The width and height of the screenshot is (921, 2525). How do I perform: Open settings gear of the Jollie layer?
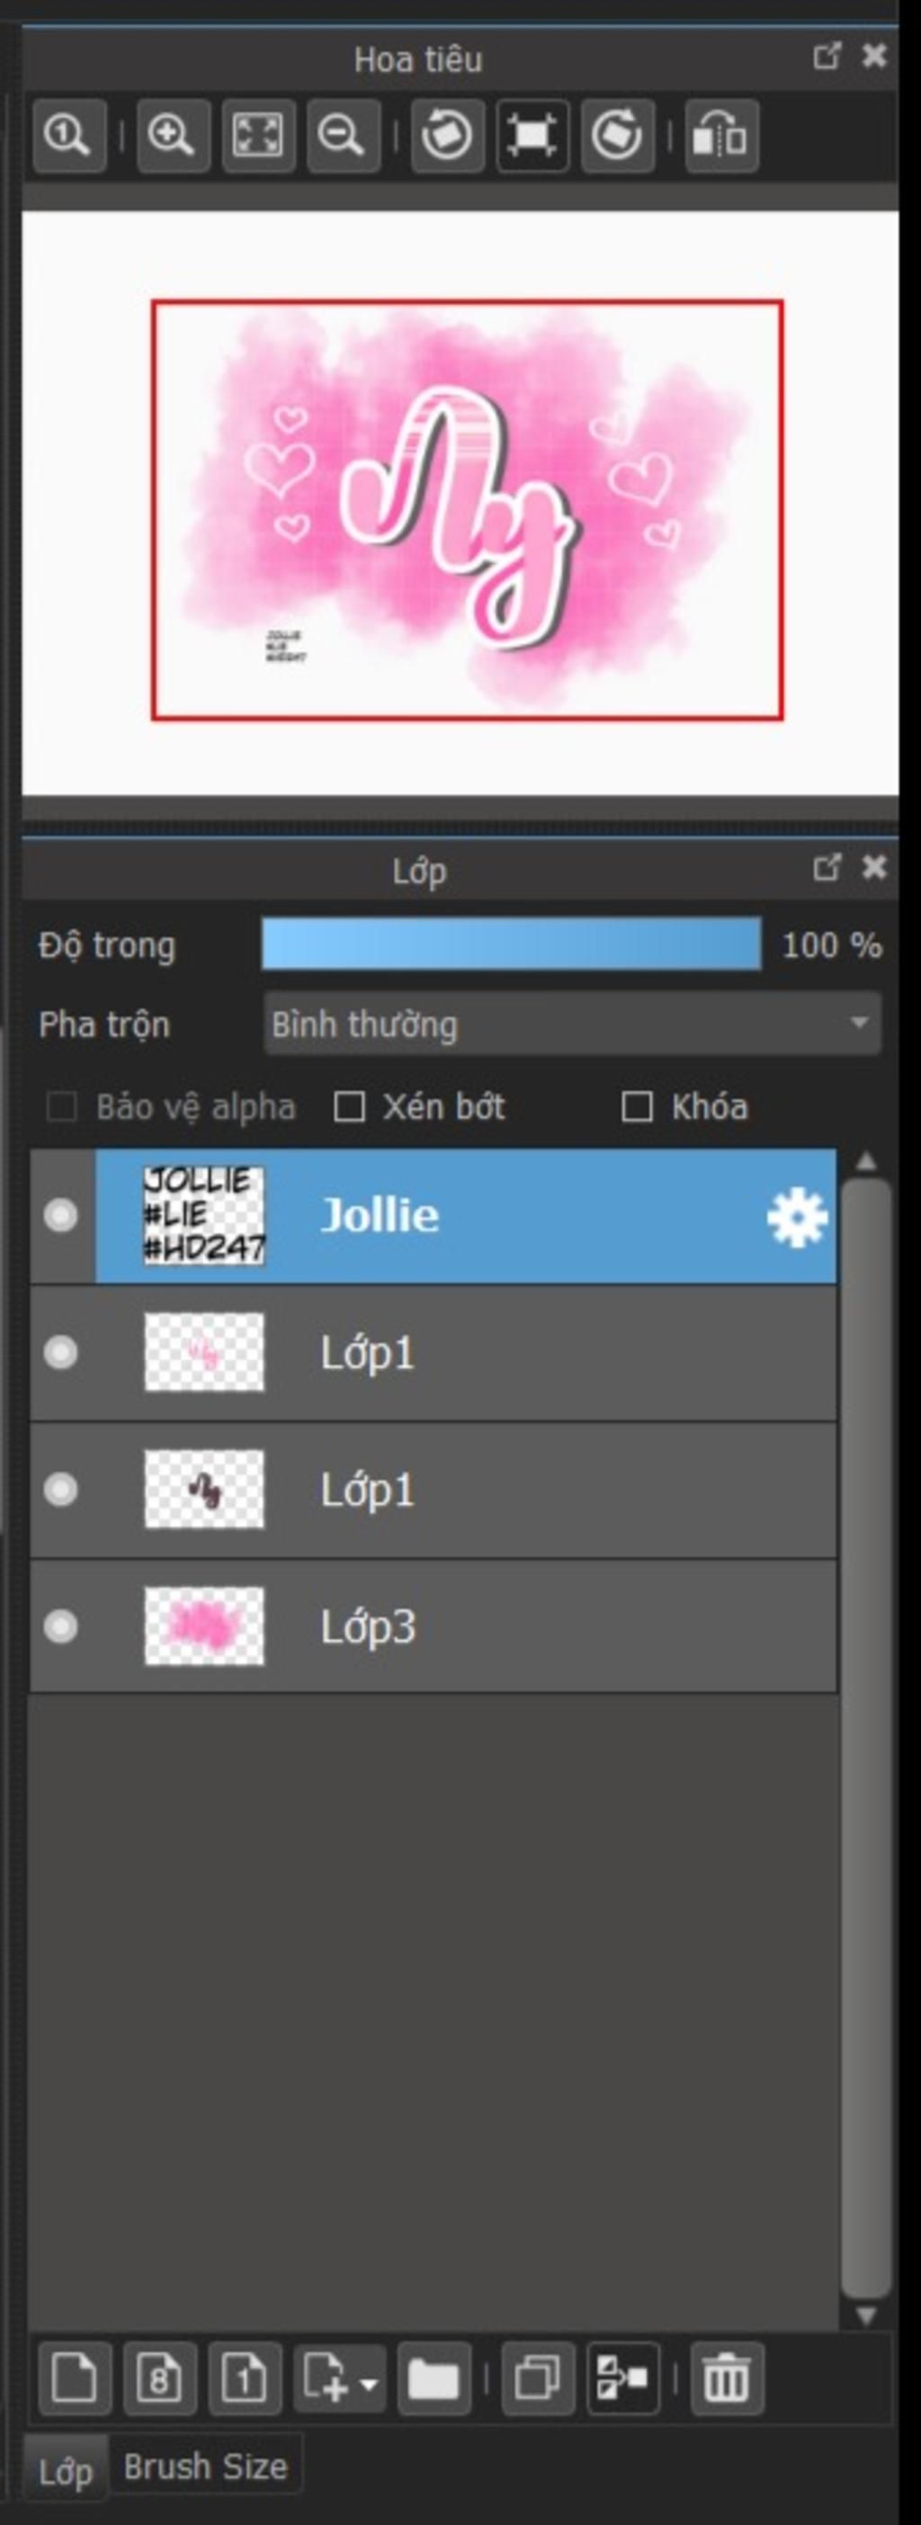point(797,1217)
